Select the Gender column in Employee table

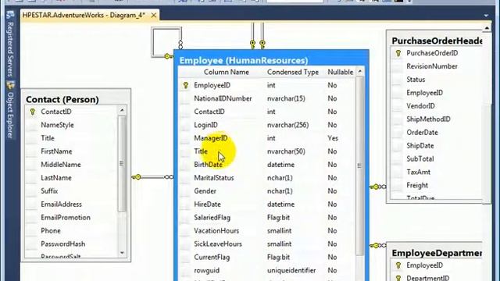click(x=205, y=191)
